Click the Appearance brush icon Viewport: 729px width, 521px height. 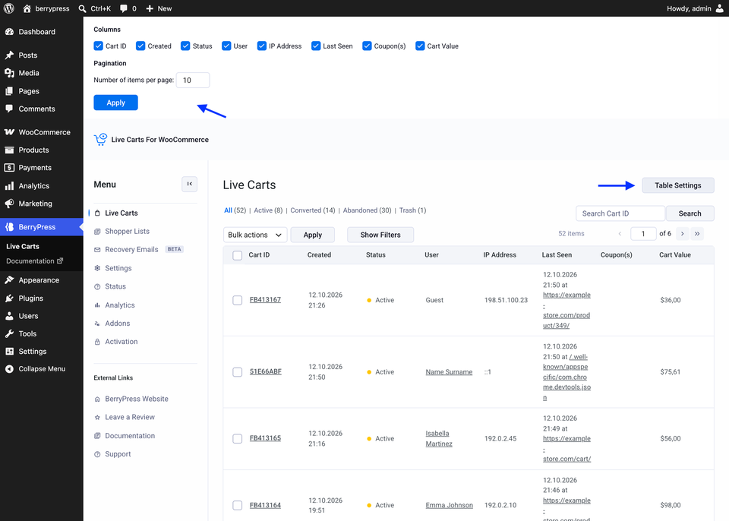pyautogui.click(x=9, y=280)
